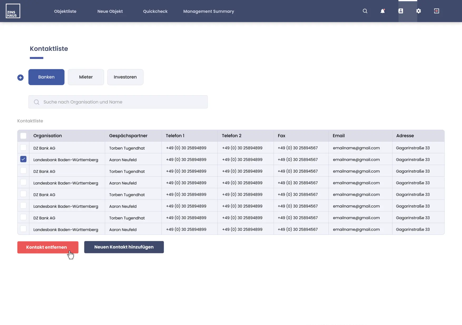Viewport: 462px width, 325px height.
Task: Click the logout icon
Action: [x=436, y=11]
